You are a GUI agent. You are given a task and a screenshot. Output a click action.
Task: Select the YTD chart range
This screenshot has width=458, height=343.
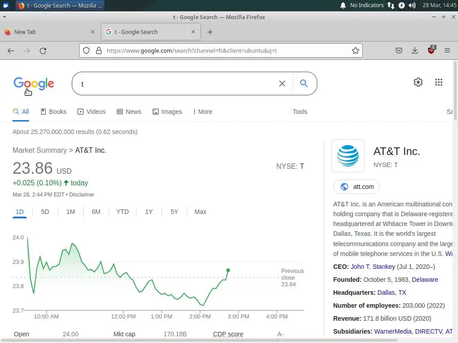(123, 212)
